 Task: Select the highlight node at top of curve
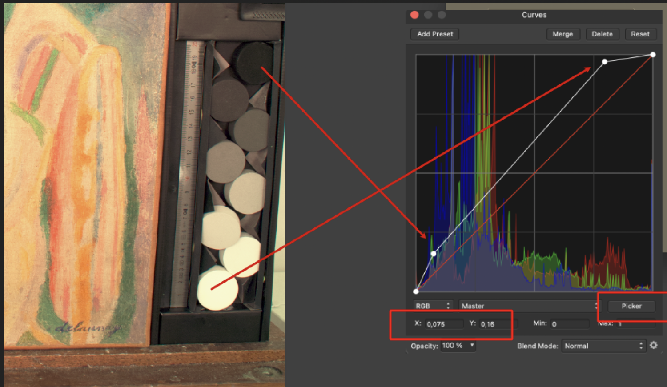(x=605, y=62)
